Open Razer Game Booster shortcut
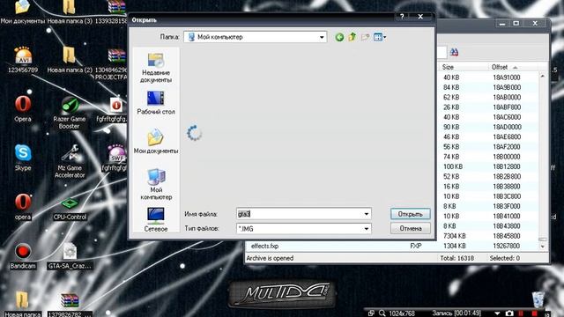 click(70, 113)
